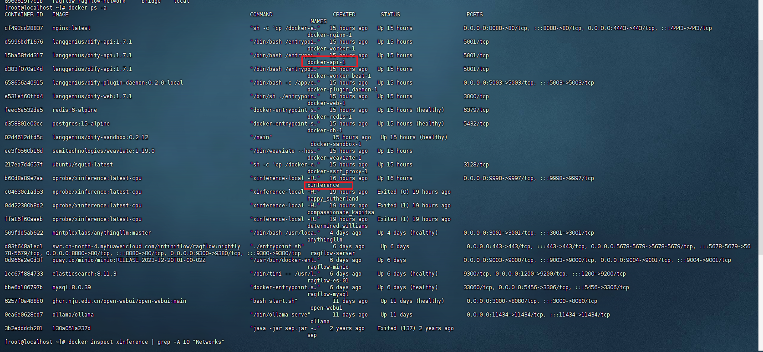Click port mapping 0.0.0.0:11434->11434/tcp

[x=505, y=315]
